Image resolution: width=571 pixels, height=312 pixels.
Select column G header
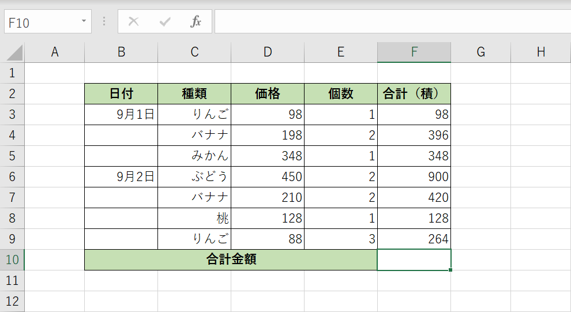(480, 52)
